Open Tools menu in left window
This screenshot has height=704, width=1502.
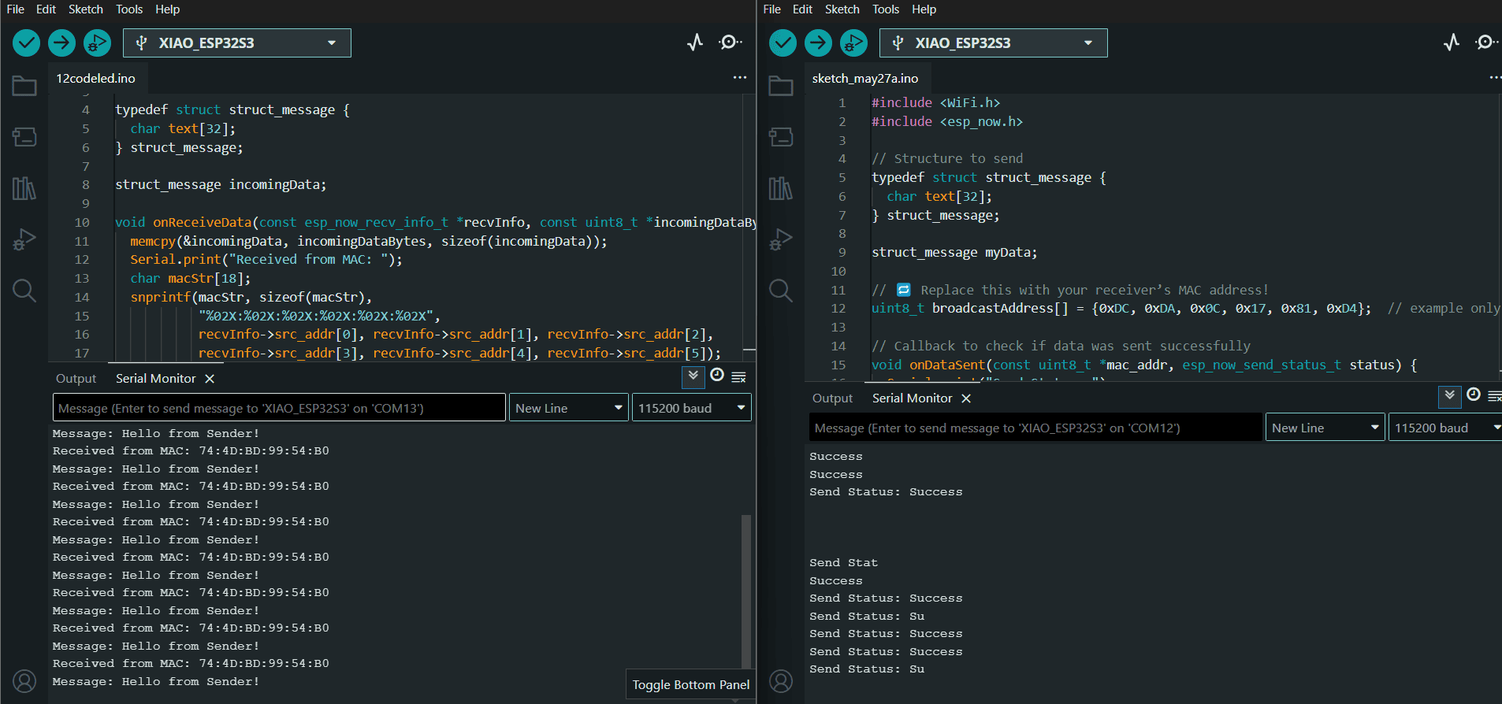point(129,9)
